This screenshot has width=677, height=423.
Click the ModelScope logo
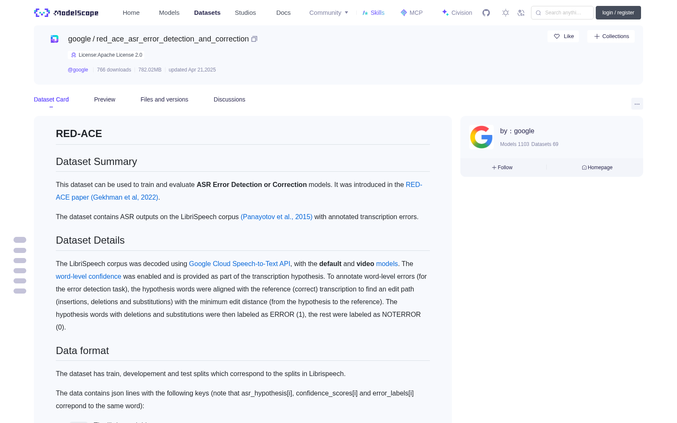click(66, 13)
